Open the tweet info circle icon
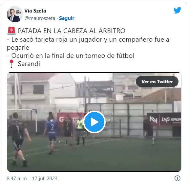 pyautogui.click(x=177, y=178)
